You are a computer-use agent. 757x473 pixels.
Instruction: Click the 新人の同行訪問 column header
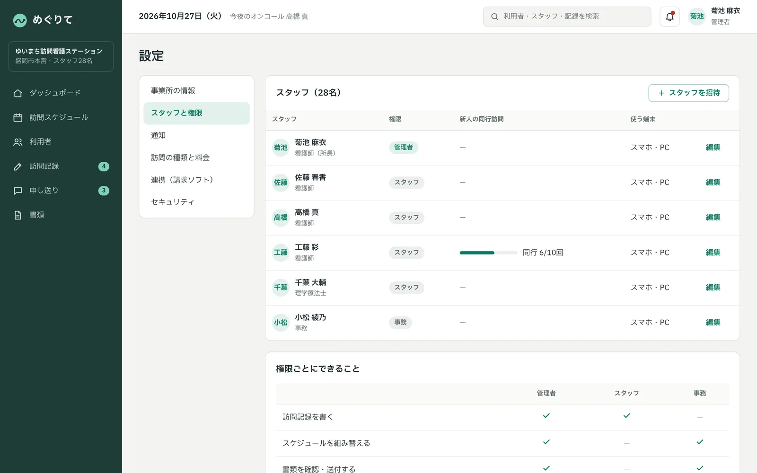(x=481, y=120)
